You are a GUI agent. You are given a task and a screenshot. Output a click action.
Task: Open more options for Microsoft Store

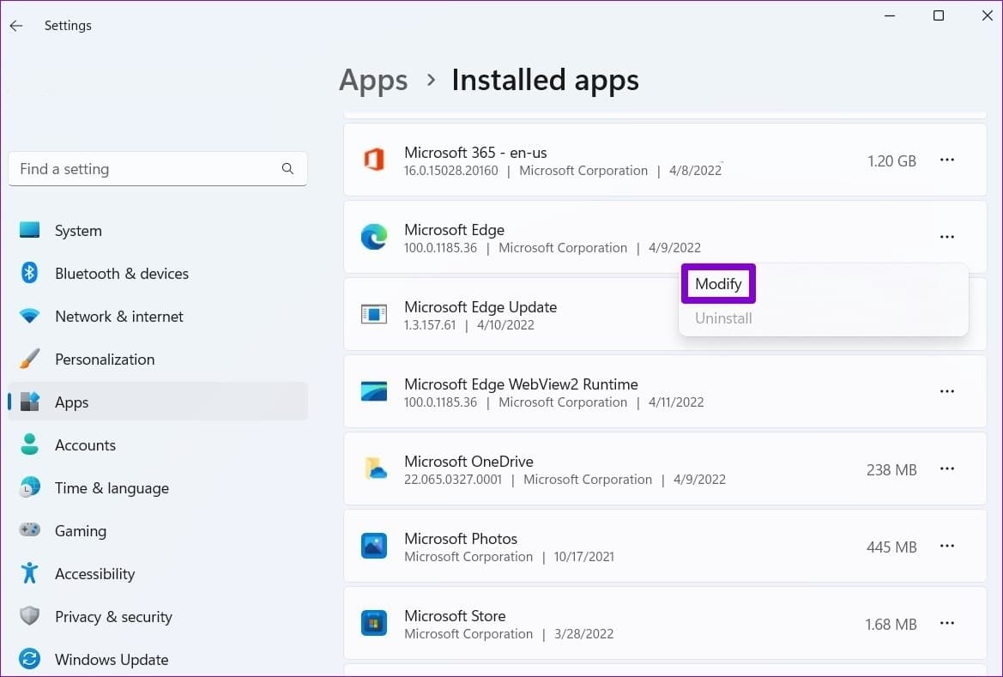point(946,624)
